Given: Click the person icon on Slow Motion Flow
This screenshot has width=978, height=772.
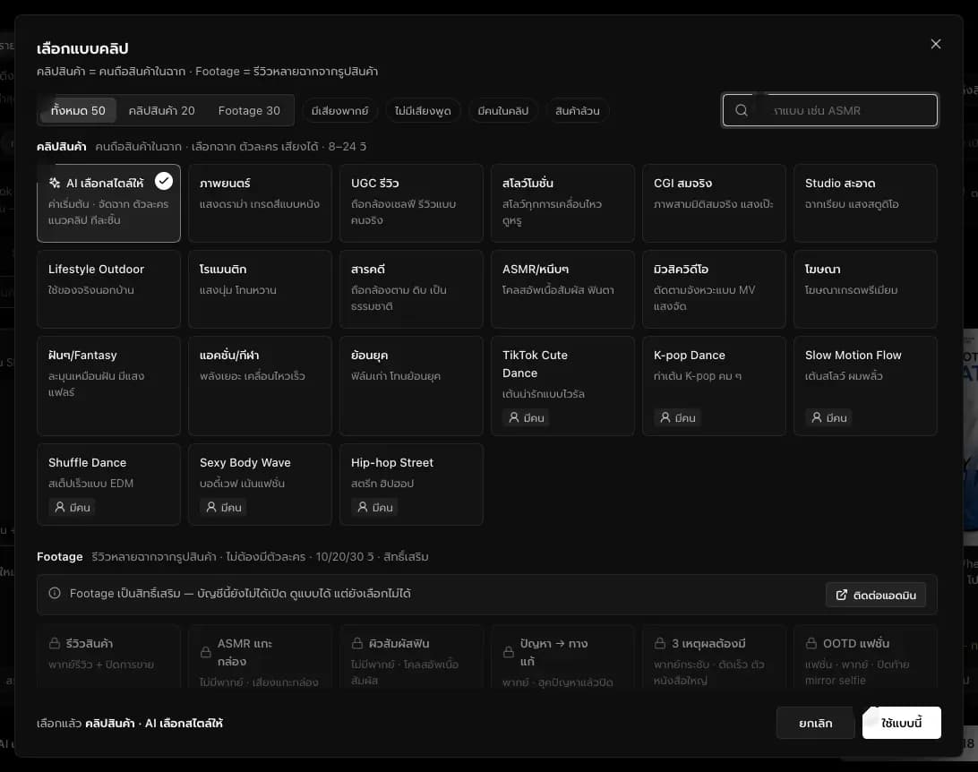Looking at the screenshot, I should pos(817,417).
